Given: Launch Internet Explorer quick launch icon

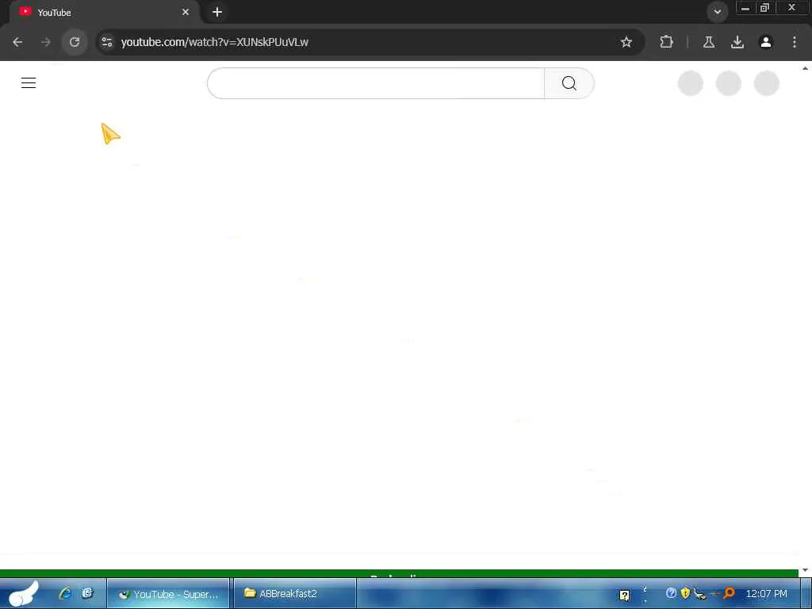Looking at the screenshot, I should [65, 593].
